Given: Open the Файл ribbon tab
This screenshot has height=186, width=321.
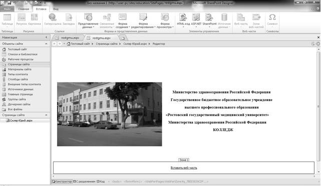Looking at the screenshot, I should [8, 9].
